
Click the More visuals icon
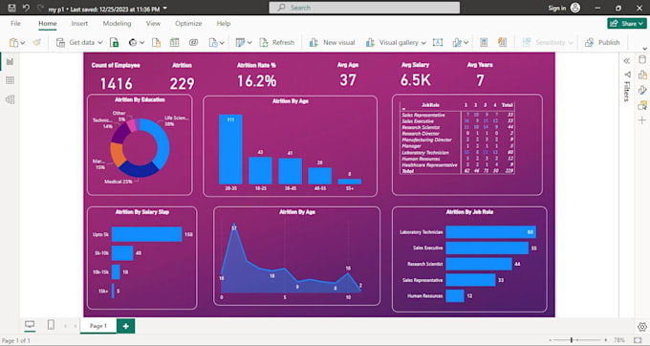tap(457, 42)
